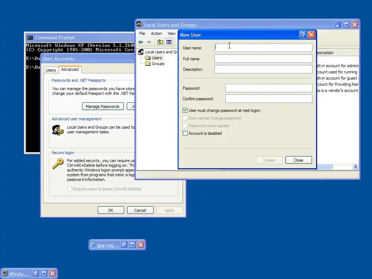
Task: Restore the gay nig... minimized window
Action: pos(124,244)
